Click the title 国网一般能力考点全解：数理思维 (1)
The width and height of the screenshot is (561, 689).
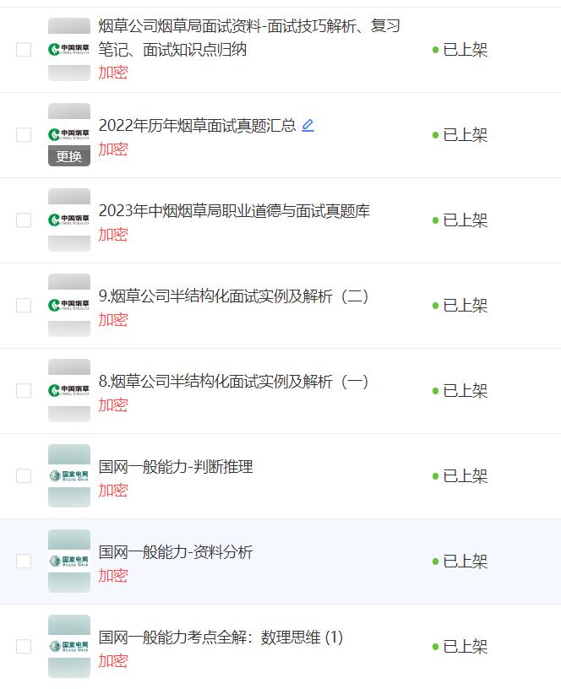coord(221,637)
